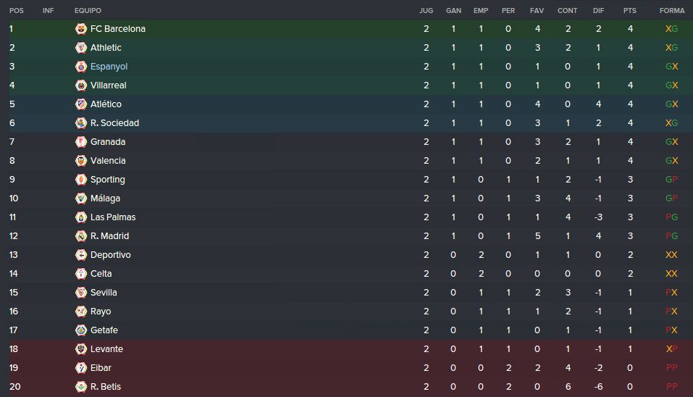693x397 pixels.
Task: Click the FORMA column header
Action: [672, 11]
